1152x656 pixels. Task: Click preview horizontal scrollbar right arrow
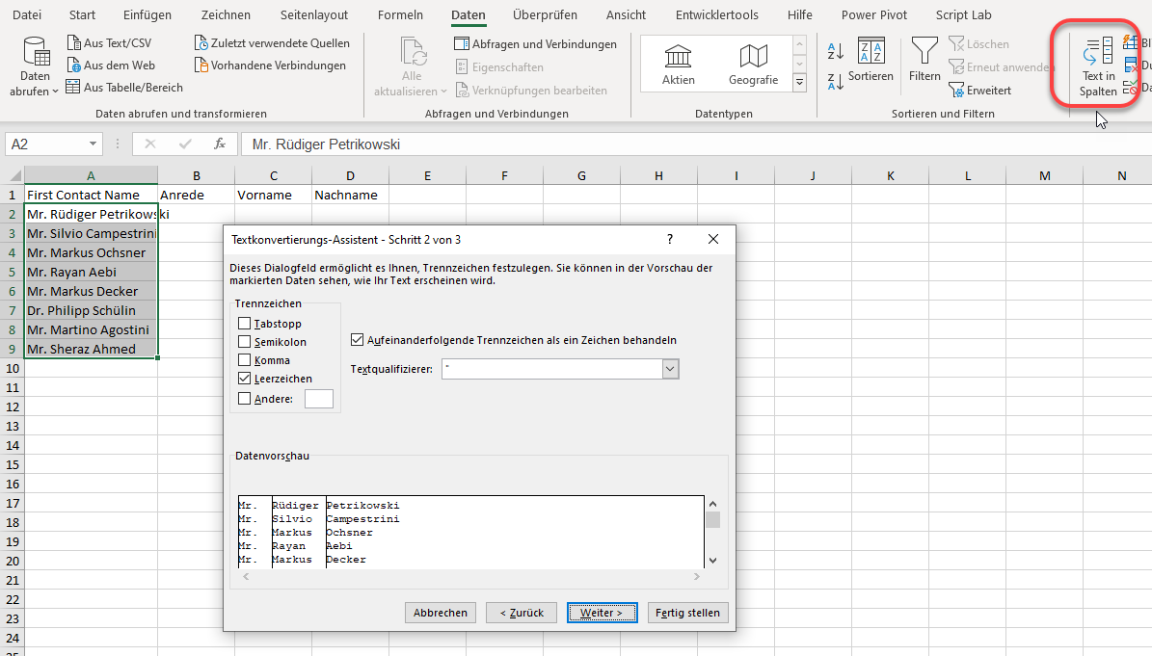coord(696,577)
